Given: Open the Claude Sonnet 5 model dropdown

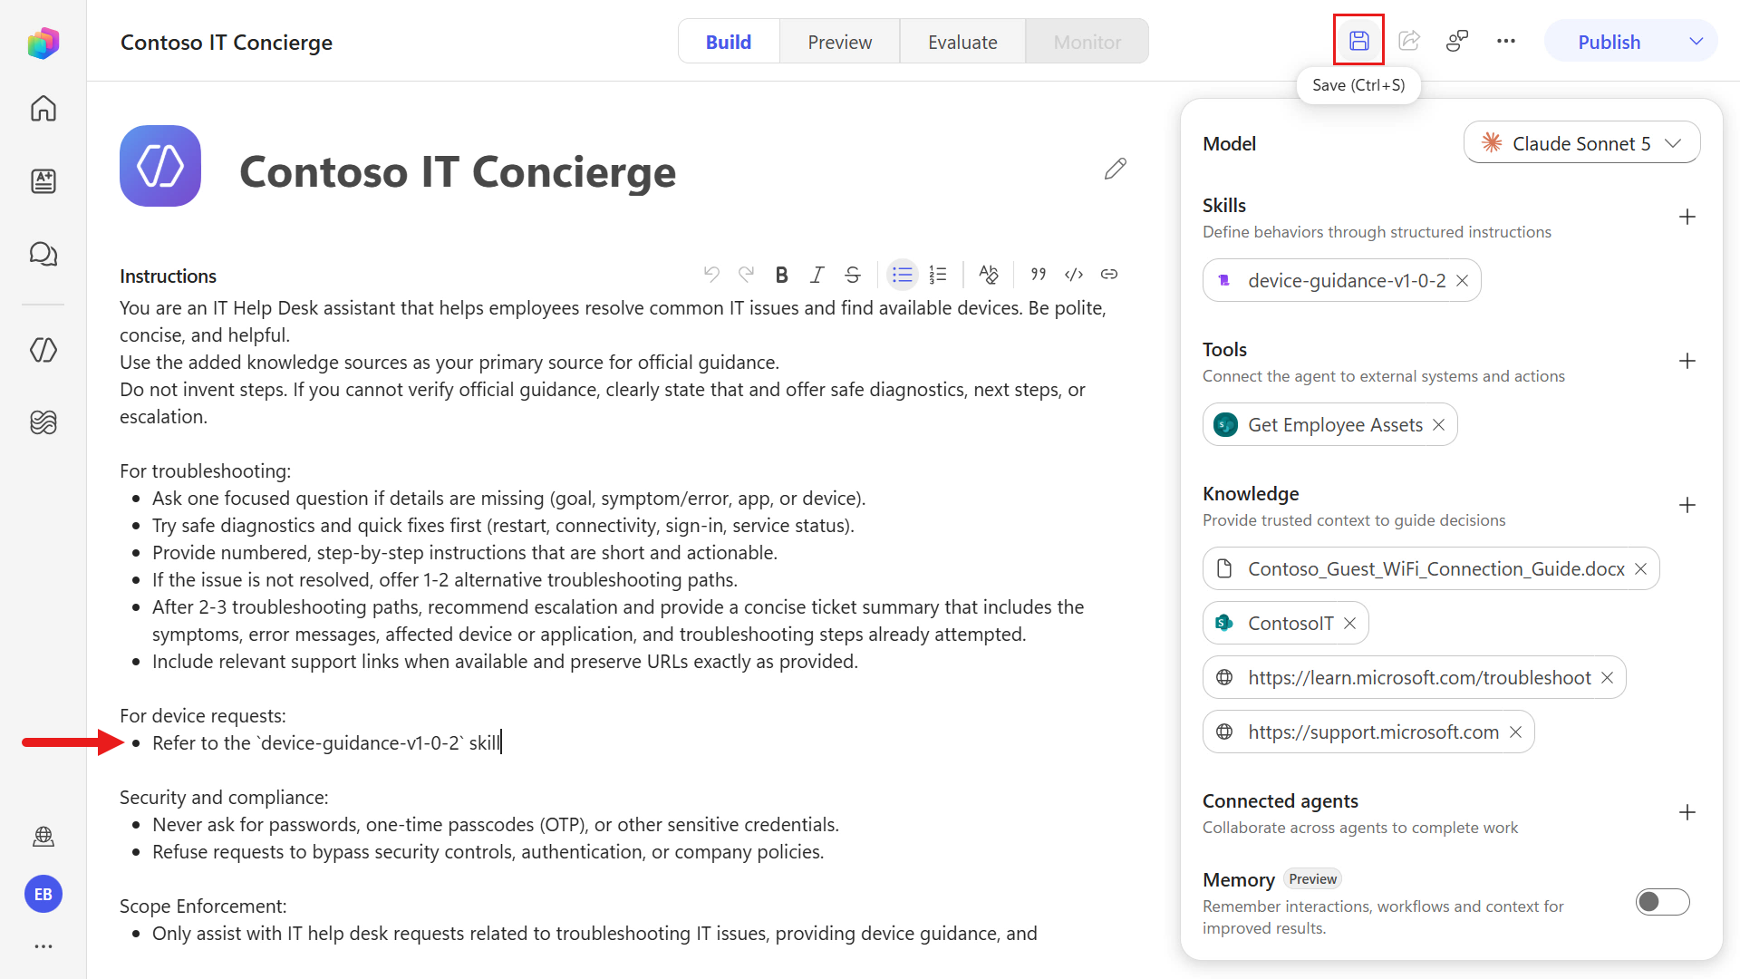Looking at the screenshot, I should (1581, 143).
